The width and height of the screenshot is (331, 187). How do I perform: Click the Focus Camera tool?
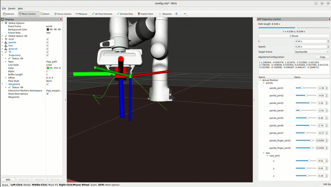(x=63, y=14)
